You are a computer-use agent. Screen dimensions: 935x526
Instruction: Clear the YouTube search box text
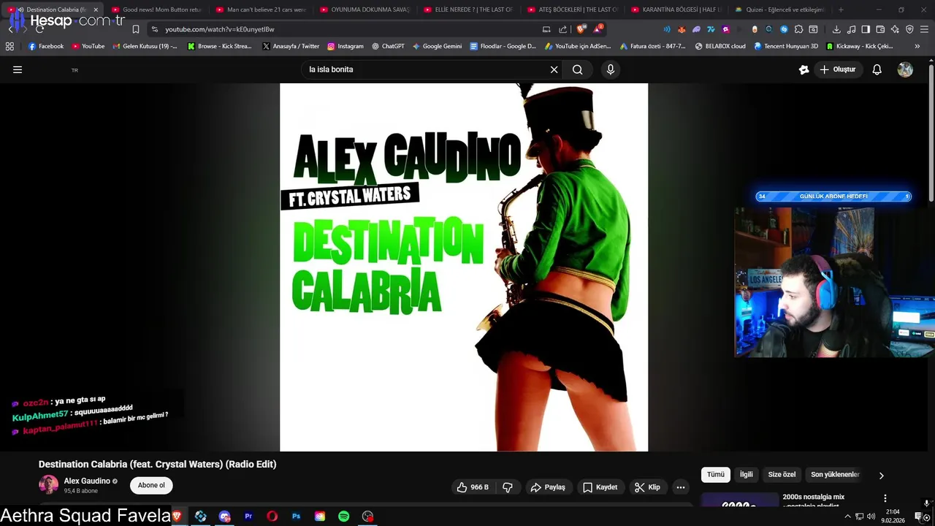click(x=554, y=69)
